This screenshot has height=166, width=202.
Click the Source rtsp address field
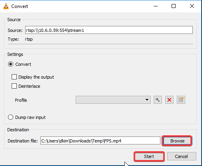(109, 30)
